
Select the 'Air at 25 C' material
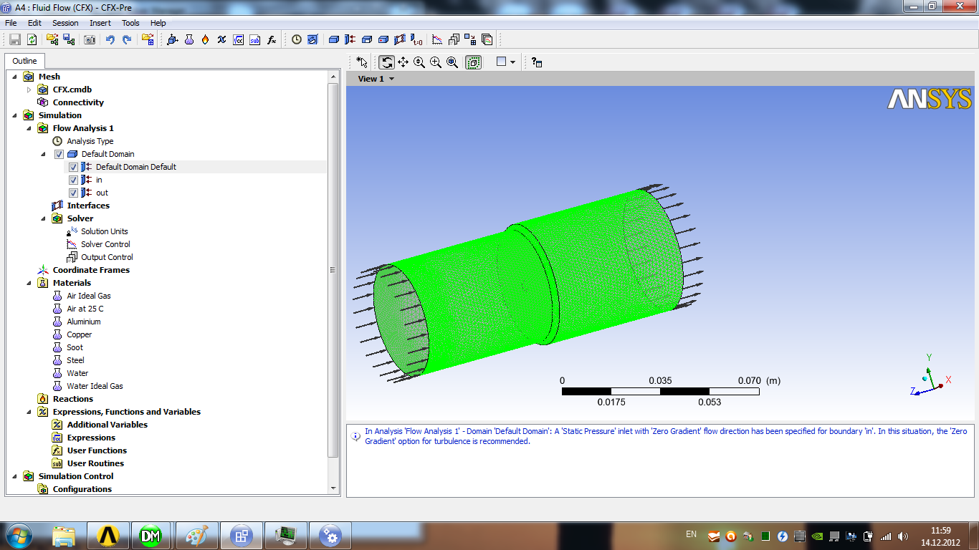85,309
